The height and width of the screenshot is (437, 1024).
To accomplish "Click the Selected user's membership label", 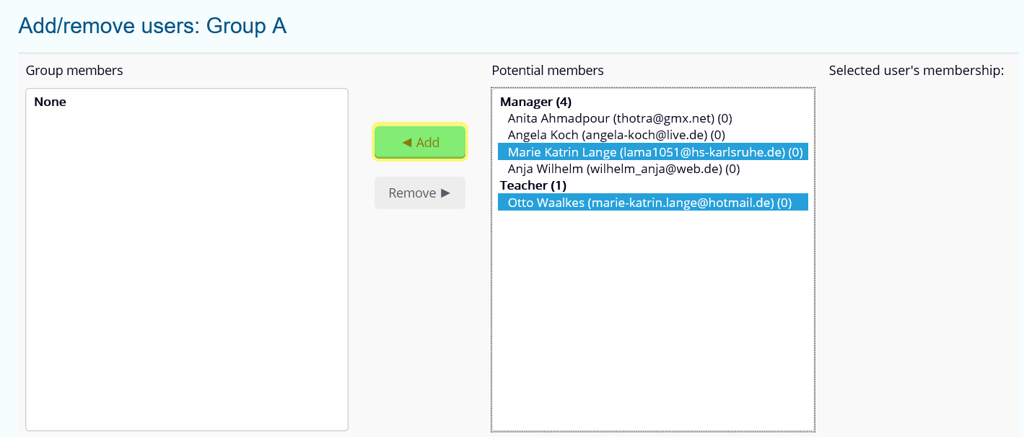I will coord(916,71).
